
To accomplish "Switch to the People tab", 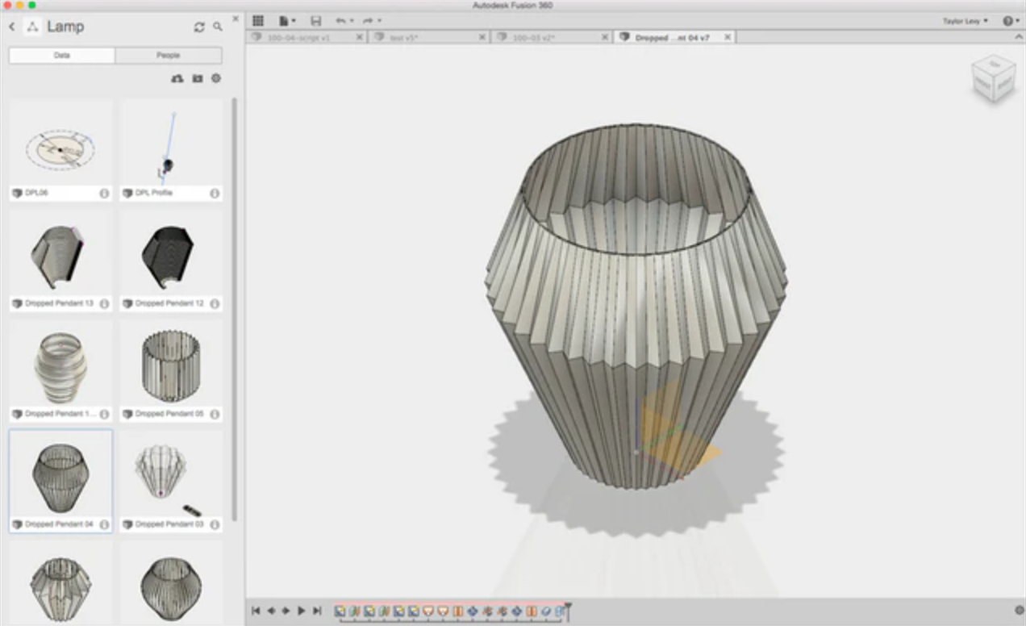I will click(168, 55).
